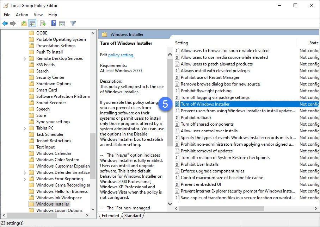Viewport: 320px width, 227px height.
Task: Click the Filter funnel toolbar icon
Action: click(73, 24)
